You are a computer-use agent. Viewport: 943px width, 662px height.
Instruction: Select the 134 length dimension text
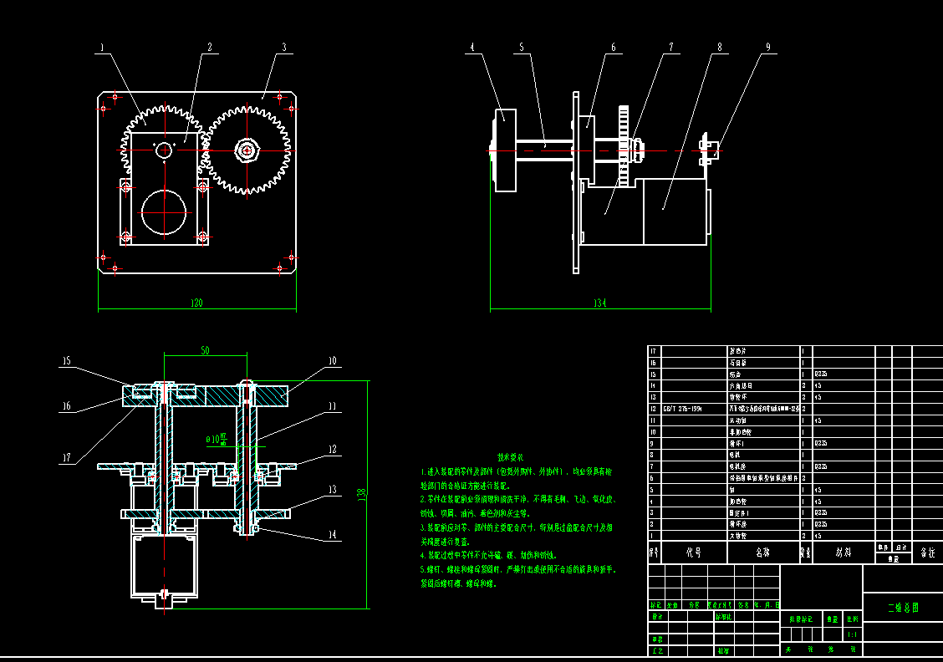599,303
